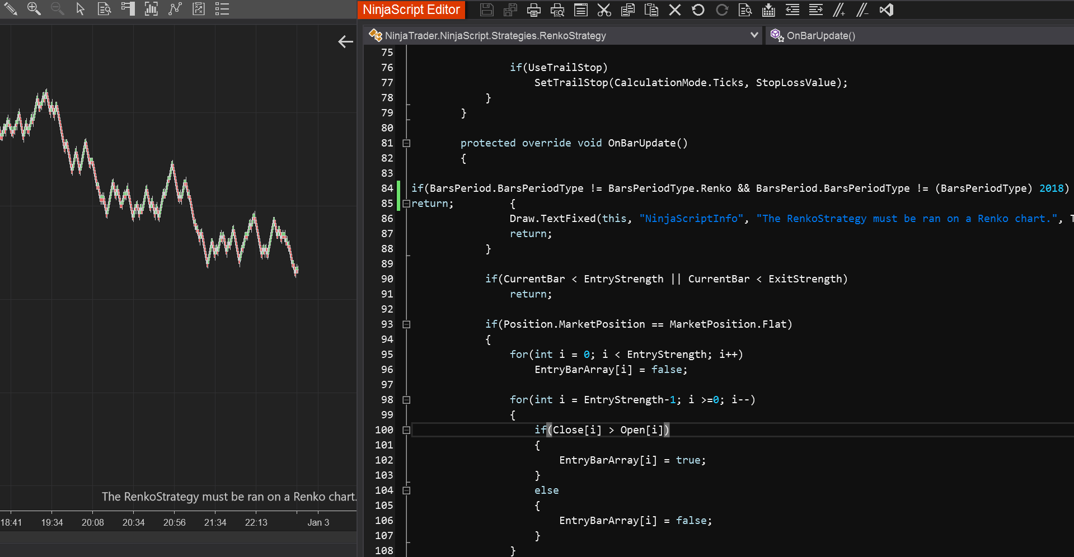This screenshot has width=1074, height=557.
Task: Open the Strategies icon on chart toolbar
Action: pos(199,9)
